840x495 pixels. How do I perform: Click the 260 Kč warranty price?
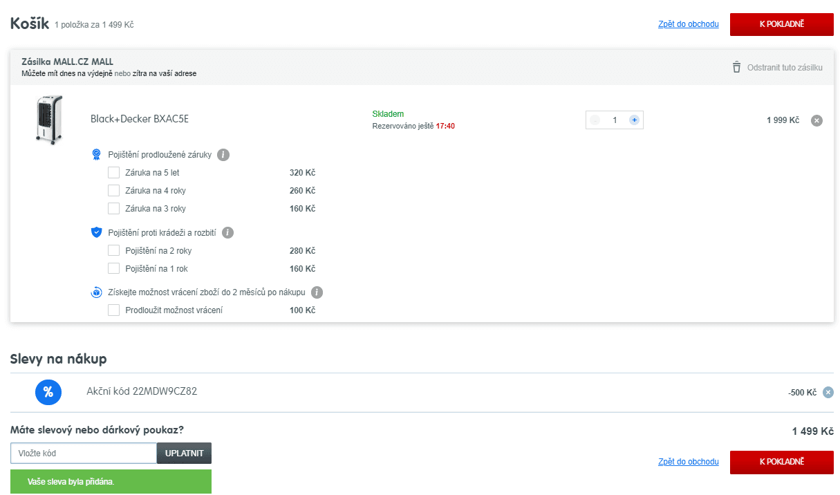click(302, 191)
